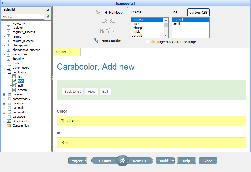Viewport: 251px width, 172px height.
Task: Click the Next >> button
Action: (140, 161)
